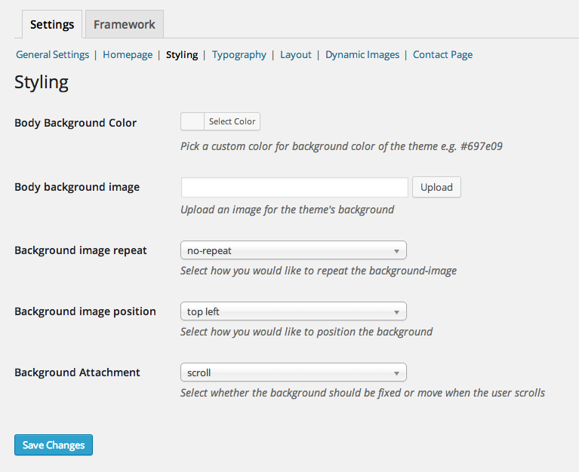
Task: Open the Background Attachment scroll dropdown
Action: tap(294, 372)
